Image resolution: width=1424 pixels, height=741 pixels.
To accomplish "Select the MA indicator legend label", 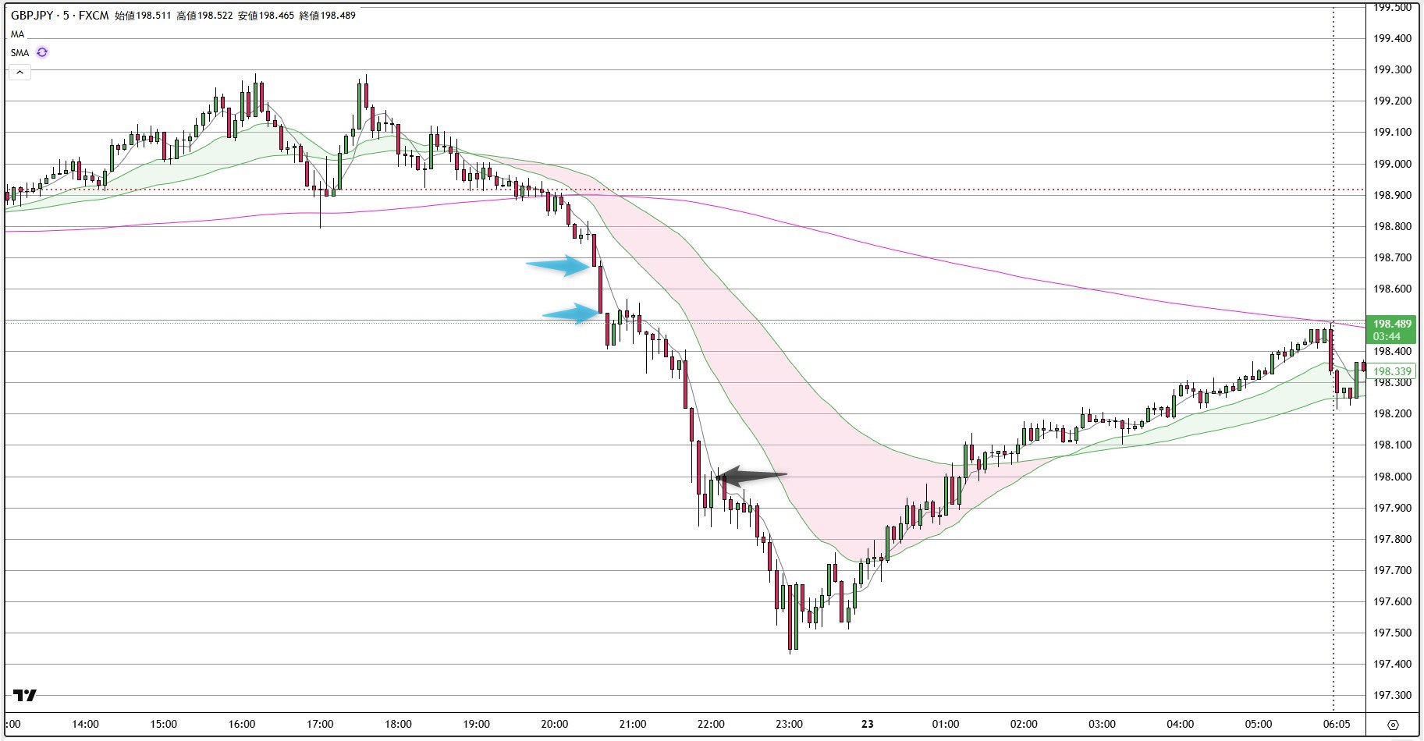I will (17, 34).
